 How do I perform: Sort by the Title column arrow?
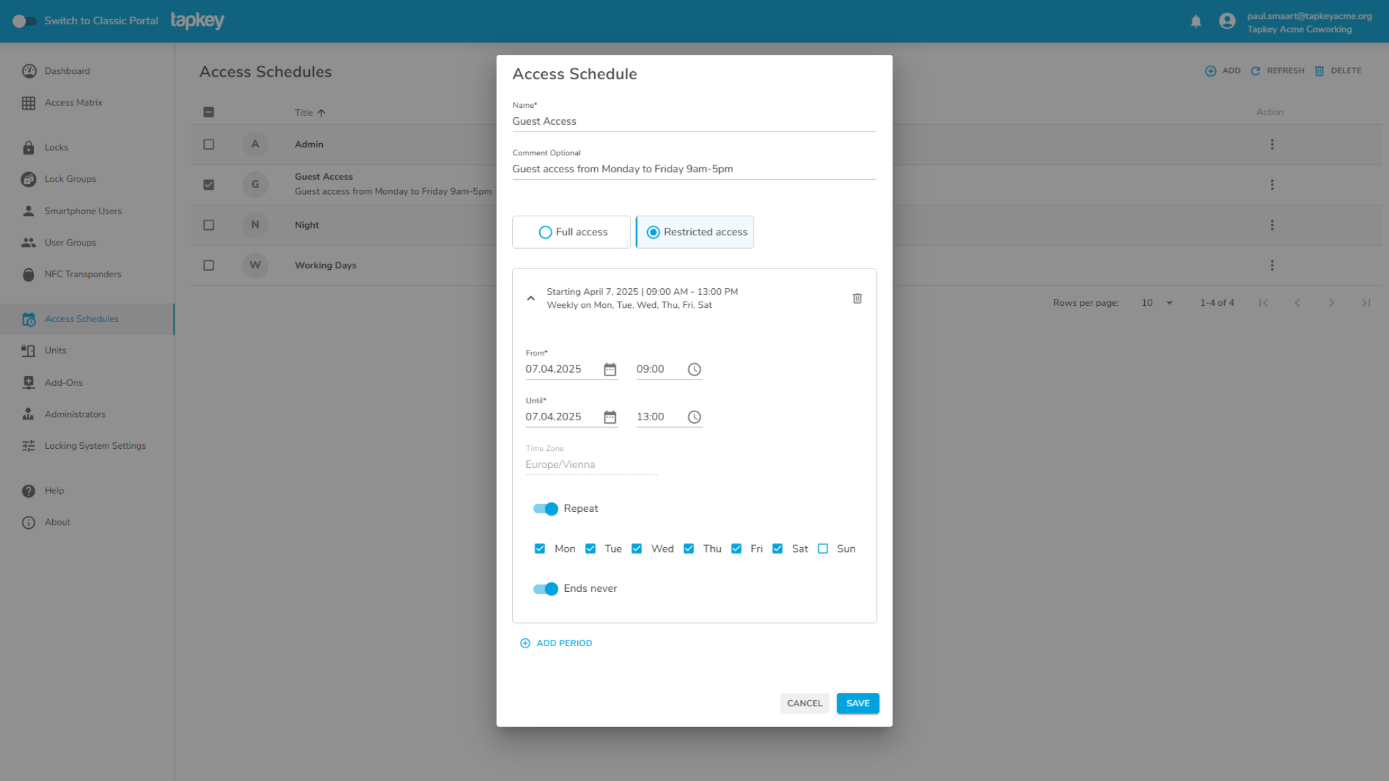pos(321,113)
